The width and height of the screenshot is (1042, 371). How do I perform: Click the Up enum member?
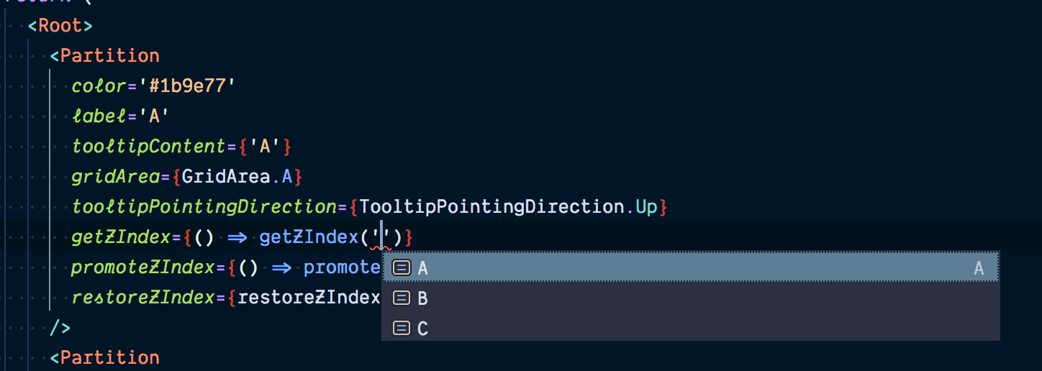[x=646, y=208]
